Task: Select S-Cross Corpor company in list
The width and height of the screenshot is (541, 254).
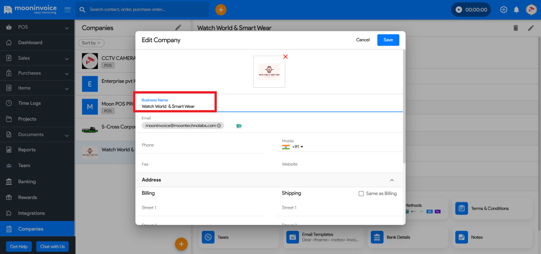Action: point(105,129)
